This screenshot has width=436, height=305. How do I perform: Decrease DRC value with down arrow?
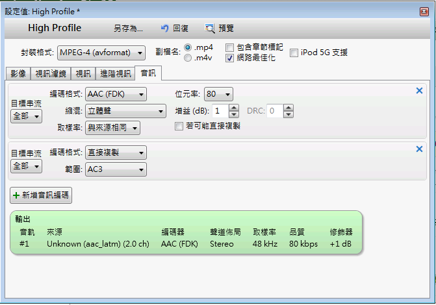click(x=289, y=114)
